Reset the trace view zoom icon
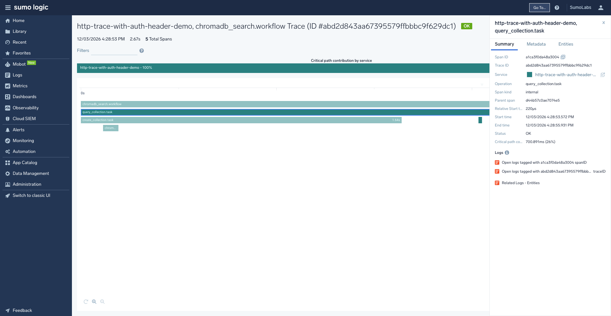Viewport: 611px width, 316px height. 86,302
